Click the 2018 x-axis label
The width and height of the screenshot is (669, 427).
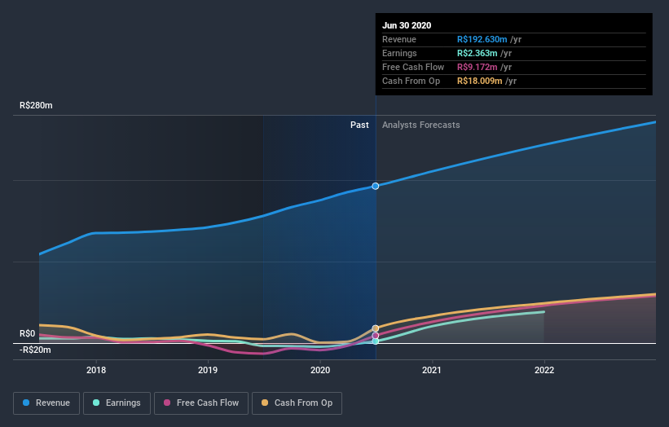coord(96,370)
